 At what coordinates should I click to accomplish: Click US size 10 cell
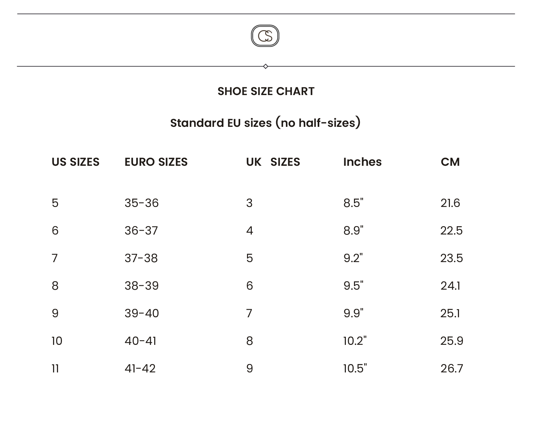coord(57,341)
